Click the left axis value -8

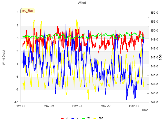pos(17,89)
